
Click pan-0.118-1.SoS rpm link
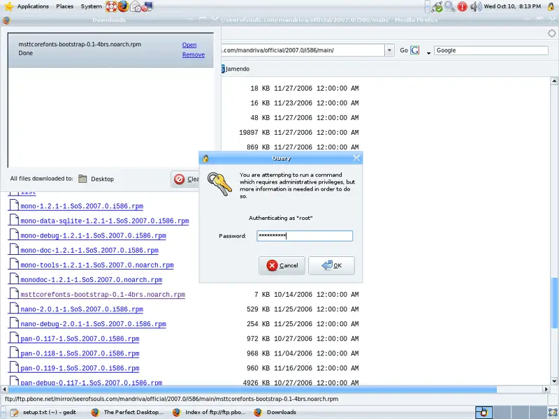coord(80,353)
